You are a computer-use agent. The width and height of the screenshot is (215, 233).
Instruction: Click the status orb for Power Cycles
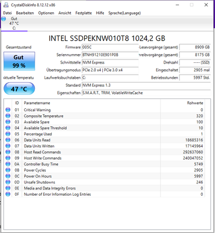pos(8,170)
